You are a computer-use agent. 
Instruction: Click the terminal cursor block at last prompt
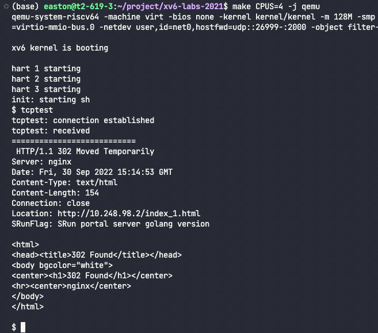tap(23, 327)
